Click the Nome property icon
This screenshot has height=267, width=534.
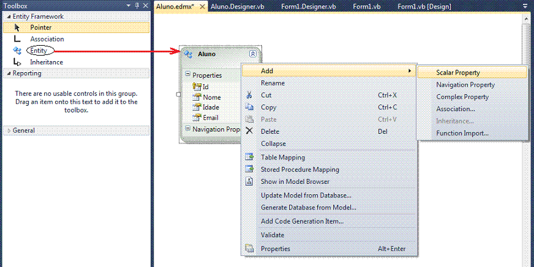pyautogui.click(x=197, y=97)
